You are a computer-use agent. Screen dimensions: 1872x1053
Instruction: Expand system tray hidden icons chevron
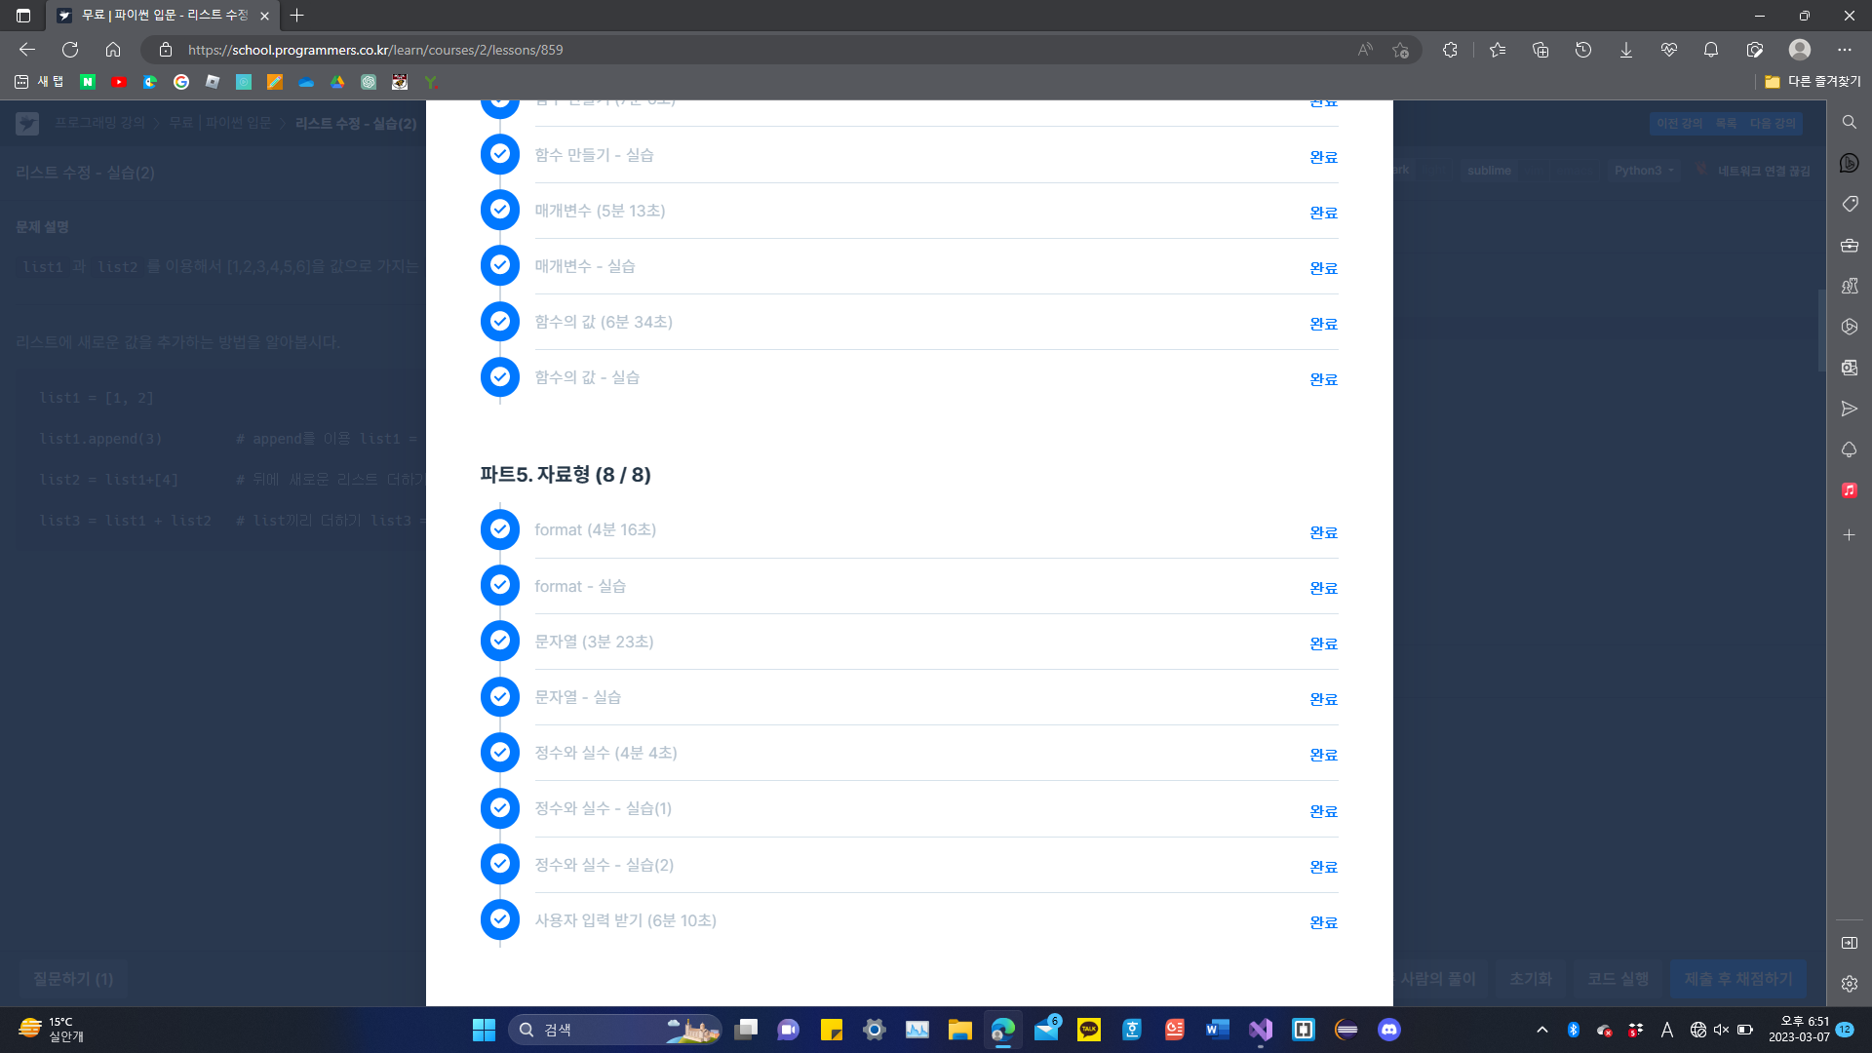point(1541,1030)
